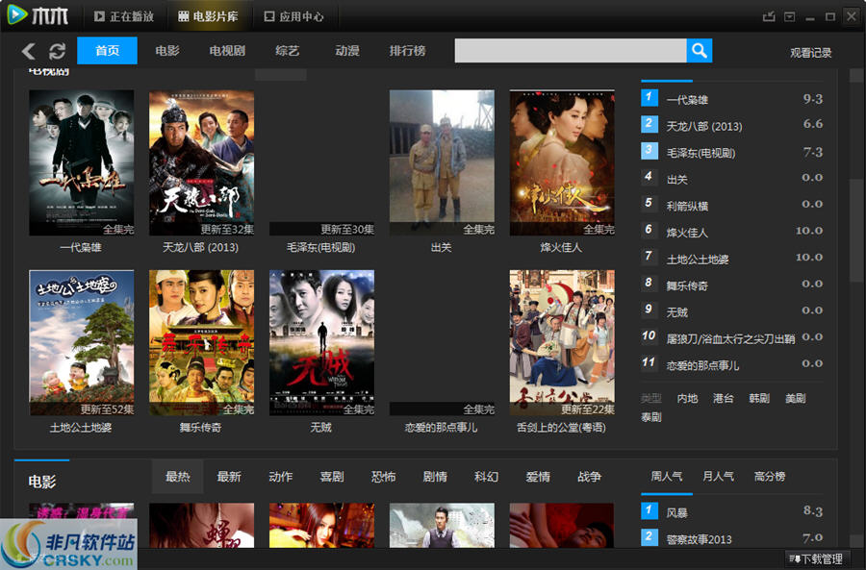Open the 排行榜 section
The width and height of the screenshot is (866, 570).
coord(405,51)
